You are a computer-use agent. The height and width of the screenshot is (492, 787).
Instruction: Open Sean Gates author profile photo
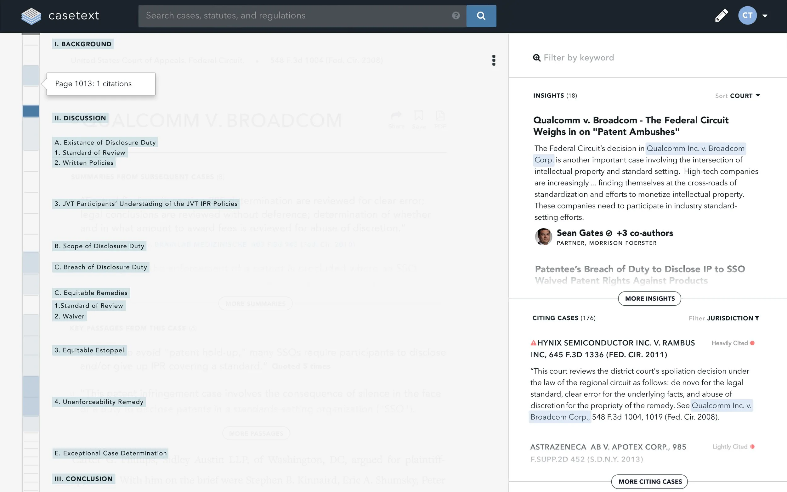pyautogui.click(x=543, y=237)
